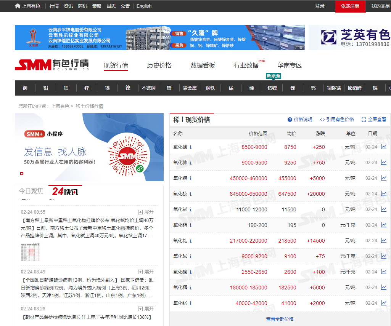
Task: Open 行业数据 PRO tab
Action: tap(249, 65)
